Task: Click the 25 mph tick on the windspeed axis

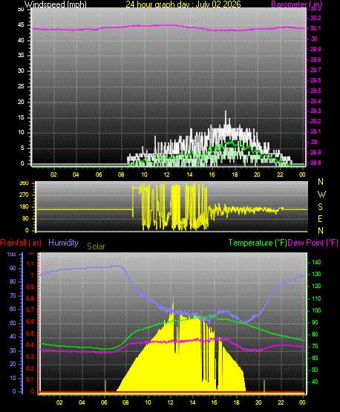Action: (21, 86)
